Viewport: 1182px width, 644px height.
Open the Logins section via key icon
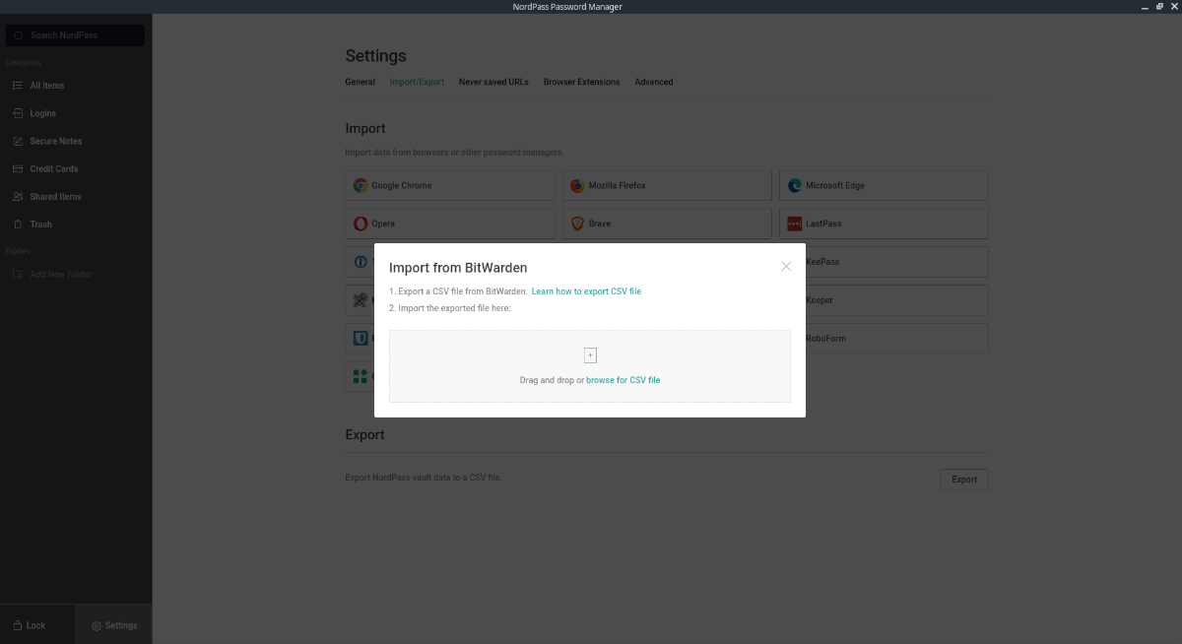16,113
